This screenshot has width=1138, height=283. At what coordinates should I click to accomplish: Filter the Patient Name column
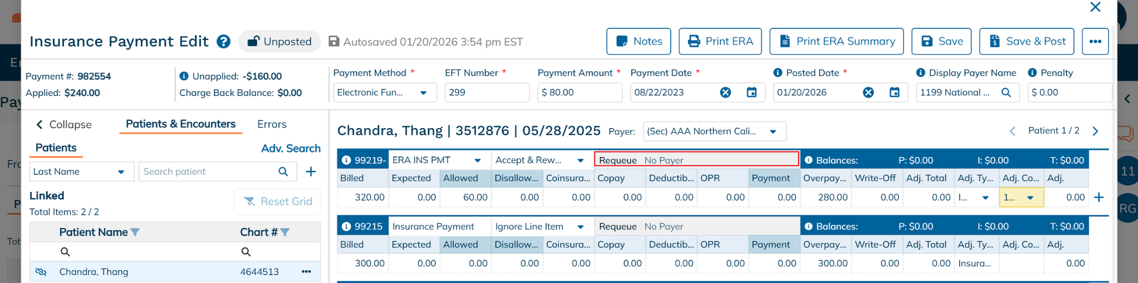[x=135, y=233]
